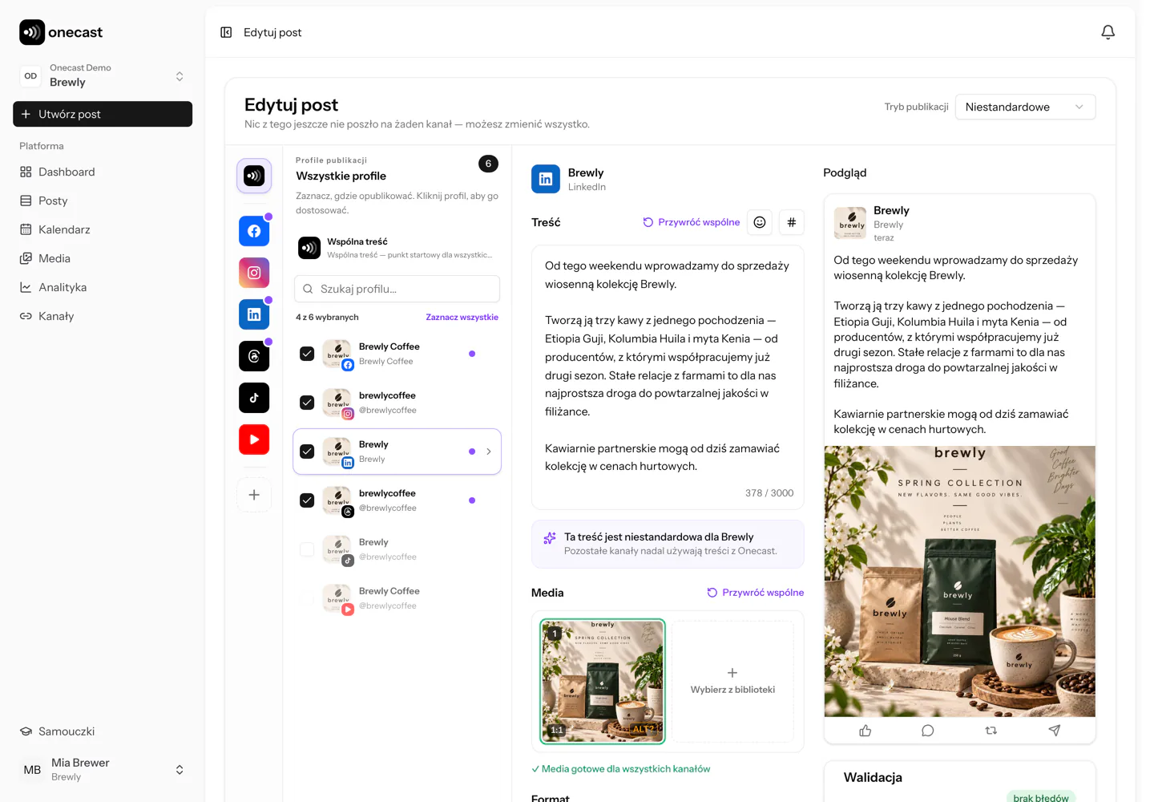Viewport: 1154px width, 802px height.
Task: Select the Facebook channel icon
Action: click(254, 231)
